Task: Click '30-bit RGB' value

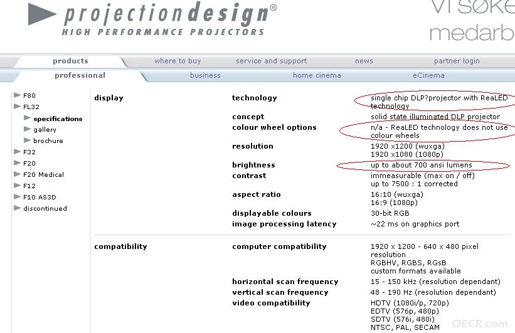Action: coord(390,213)
